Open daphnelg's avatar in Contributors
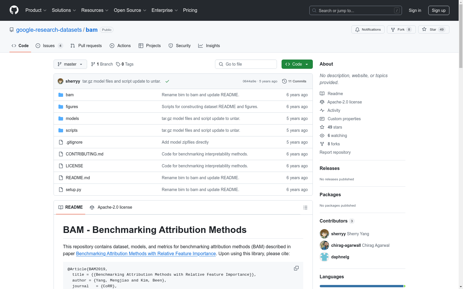 point(324,257)
